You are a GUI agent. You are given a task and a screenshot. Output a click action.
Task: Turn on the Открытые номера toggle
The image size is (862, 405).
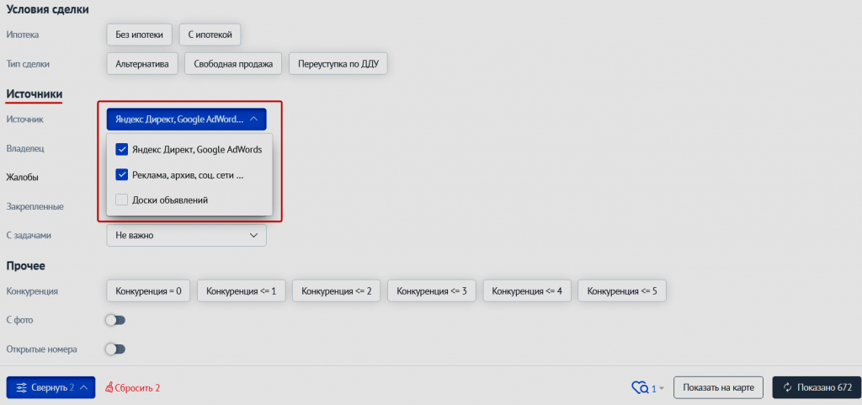[x=114, y=349]
